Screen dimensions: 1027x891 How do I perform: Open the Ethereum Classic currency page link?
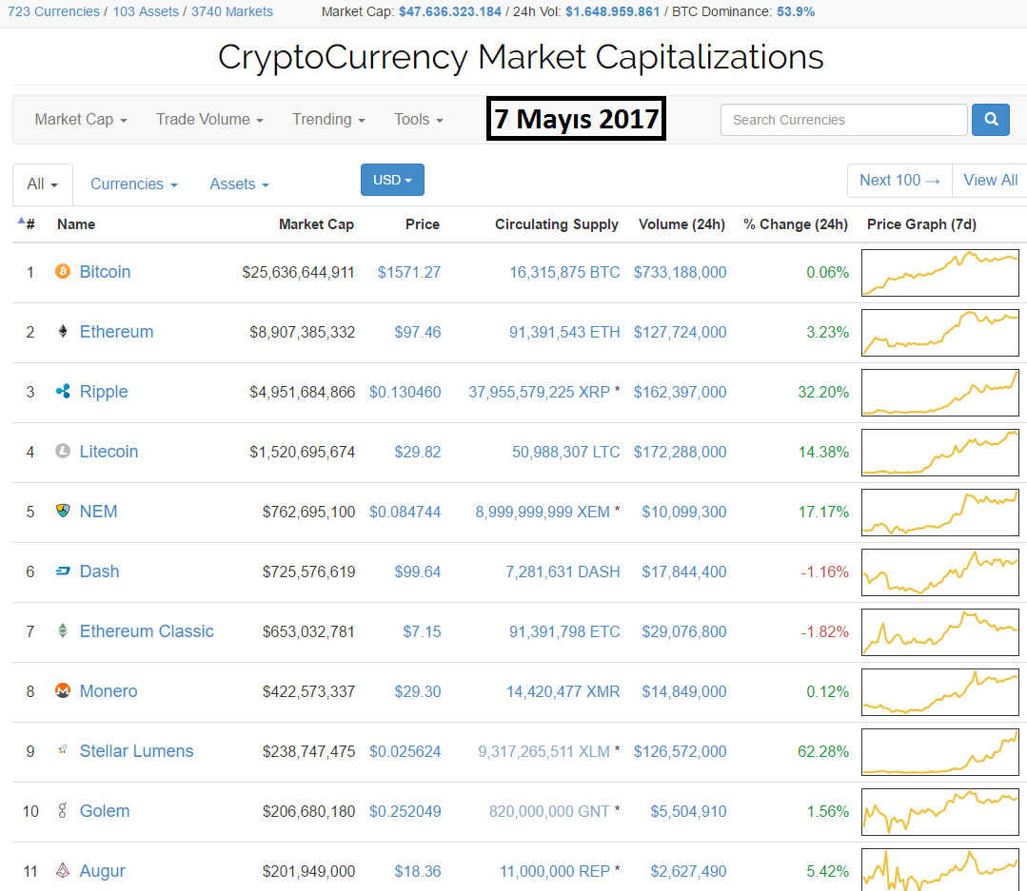coord(147,630)
